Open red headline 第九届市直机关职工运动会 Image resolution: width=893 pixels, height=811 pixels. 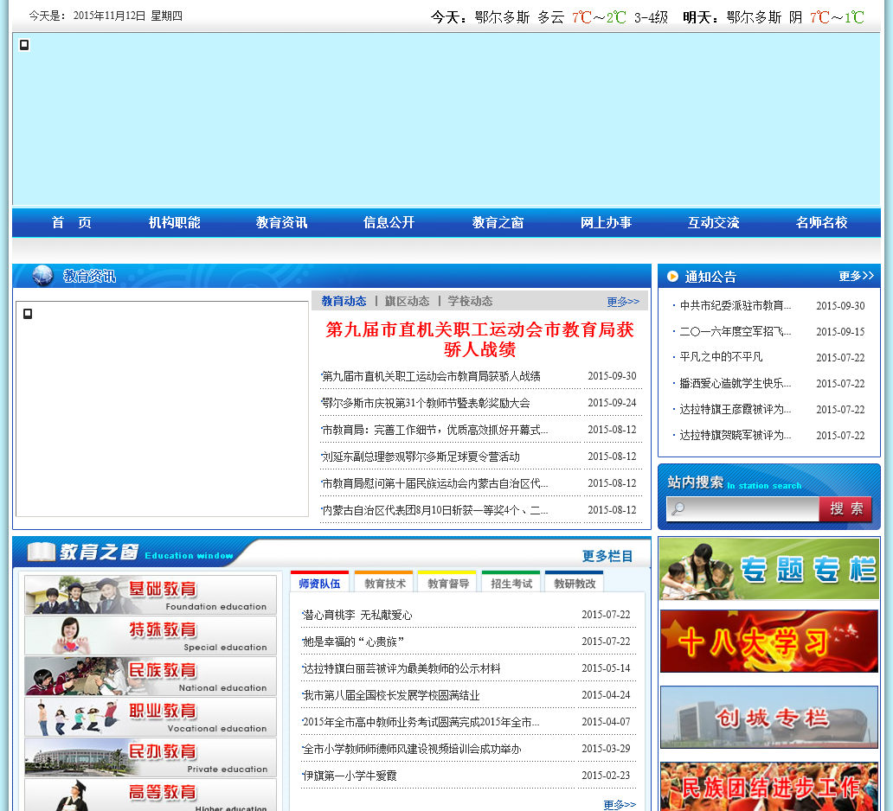tap(479, 339)
